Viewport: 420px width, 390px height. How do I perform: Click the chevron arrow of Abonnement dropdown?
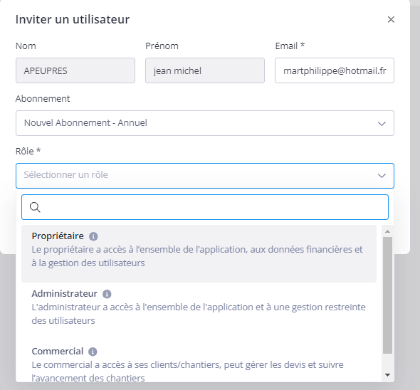(x=382, y=124)
